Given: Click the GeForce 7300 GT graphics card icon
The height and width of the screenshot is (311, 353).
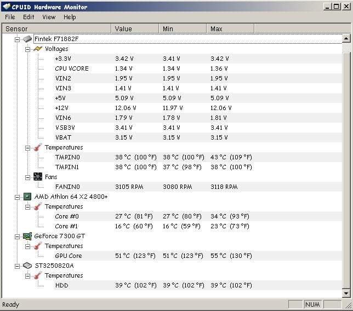Looking at the screenshot, I should point(27,236).
